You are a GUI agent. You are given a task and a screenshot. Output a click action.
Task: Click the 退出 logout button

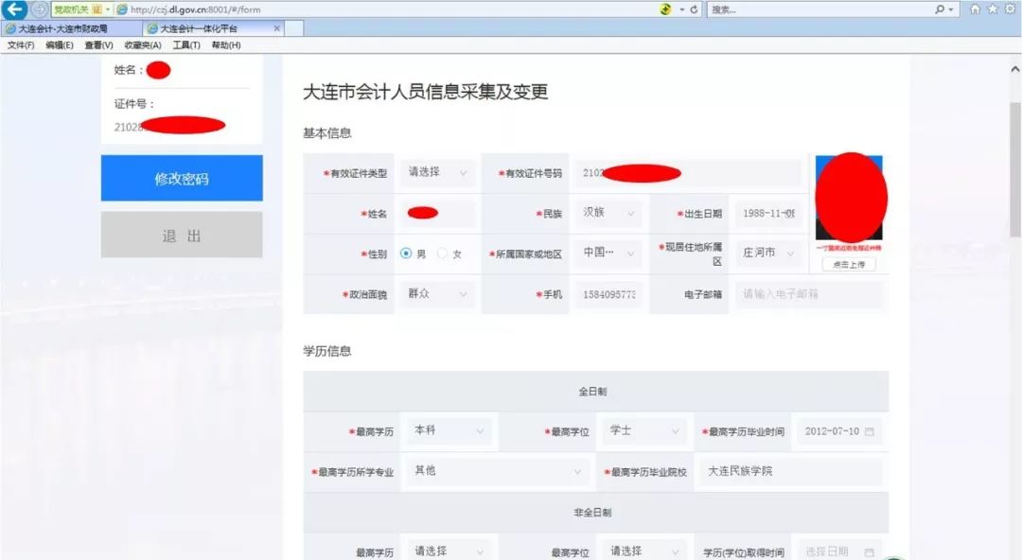pyautogui.click(x=182, y=236)
